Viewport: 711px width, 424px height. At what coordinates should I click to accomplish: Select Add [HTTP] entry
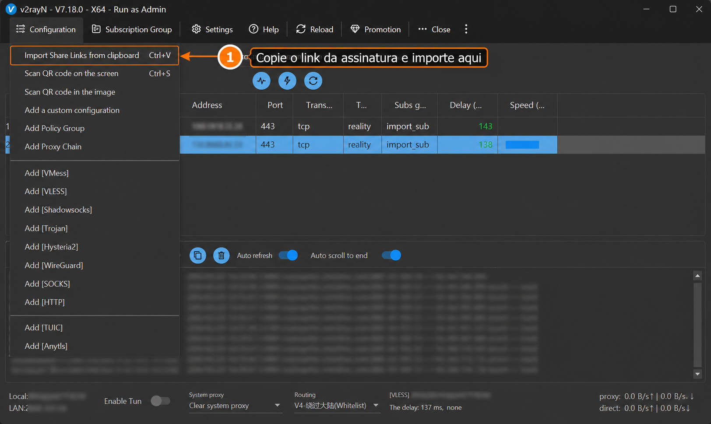tap(95, 302)
